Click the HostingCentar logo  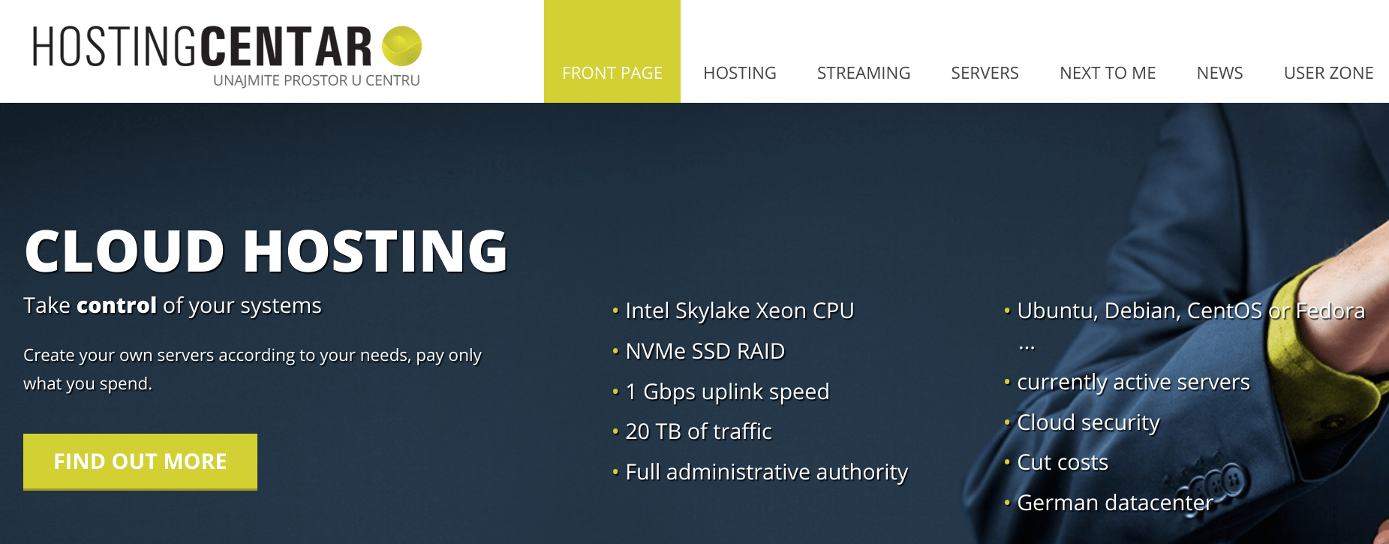click(227, 56)
